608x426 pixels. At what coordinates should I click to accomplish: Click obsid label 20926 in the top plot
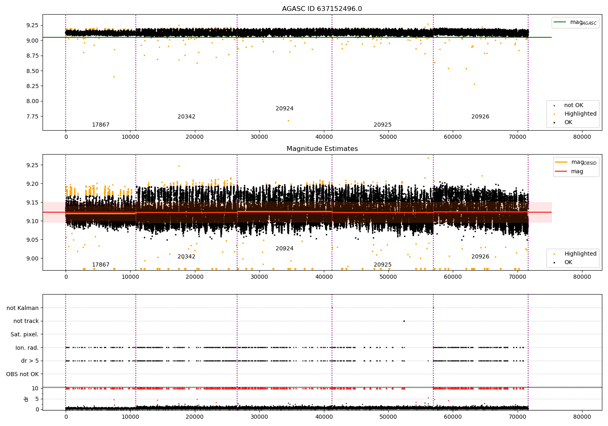tap(480, 117)
